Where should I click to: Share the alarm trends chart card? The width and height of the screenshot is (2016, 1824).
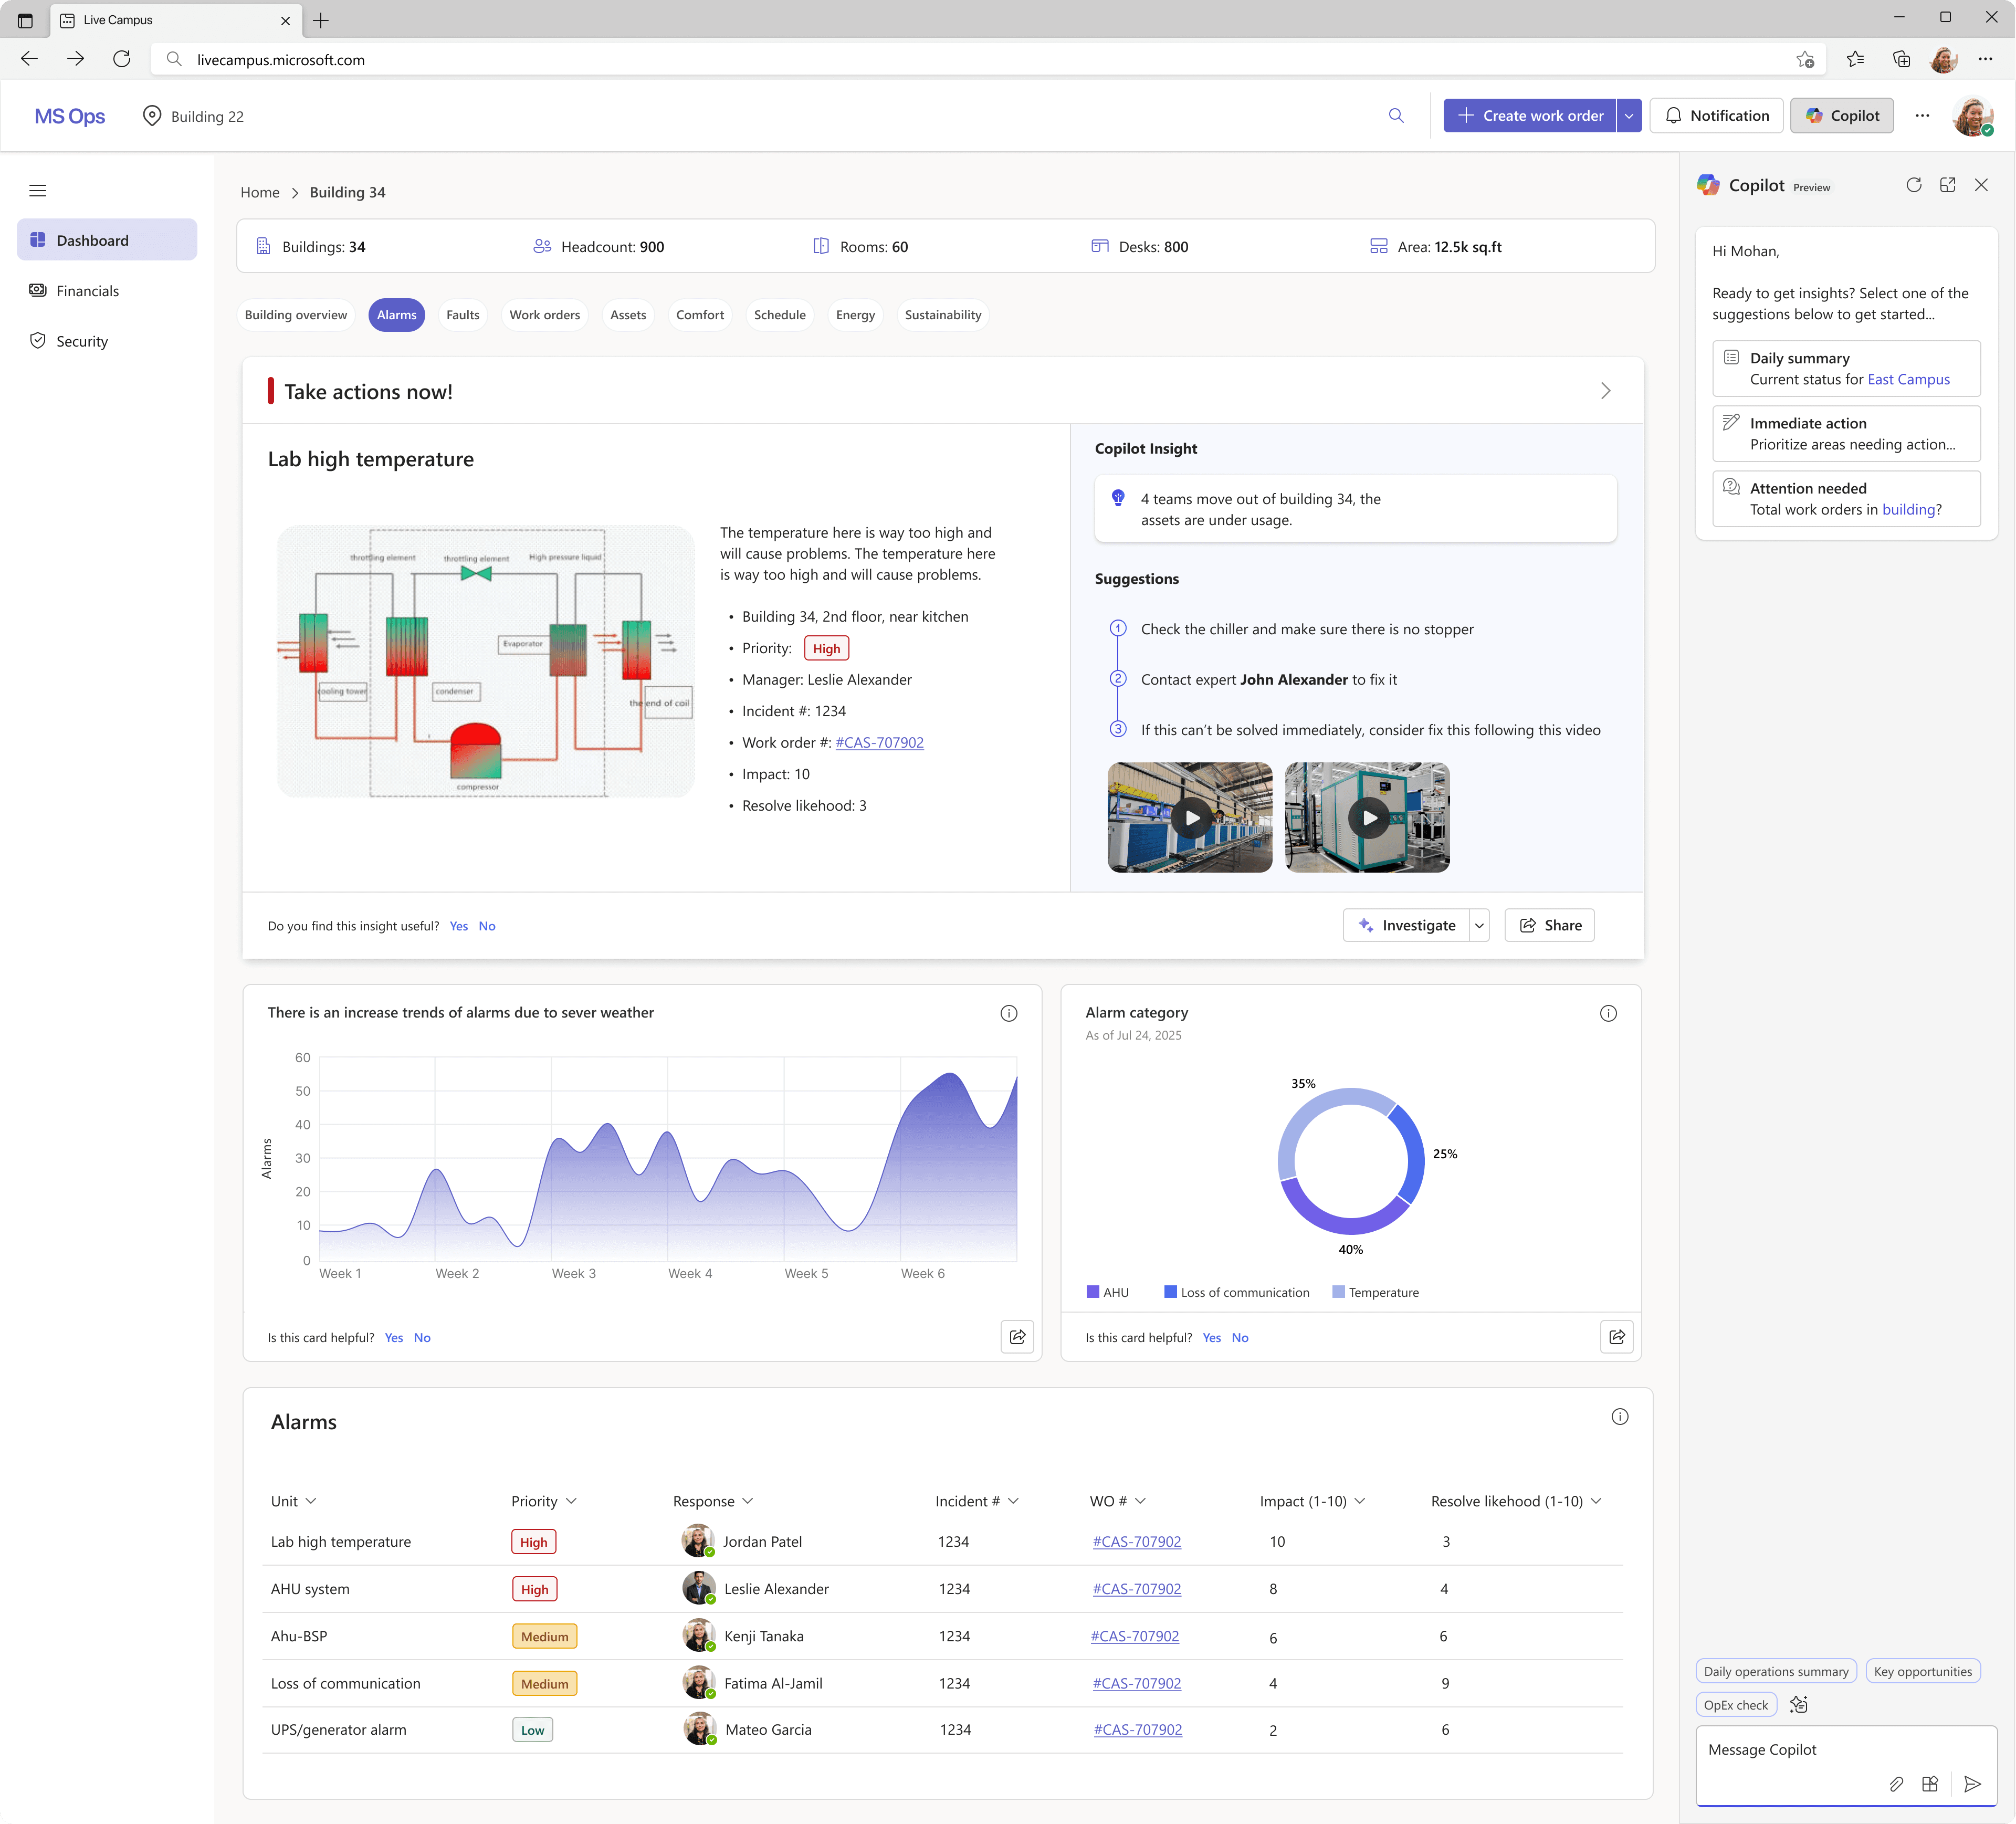coord(1017,1337)
